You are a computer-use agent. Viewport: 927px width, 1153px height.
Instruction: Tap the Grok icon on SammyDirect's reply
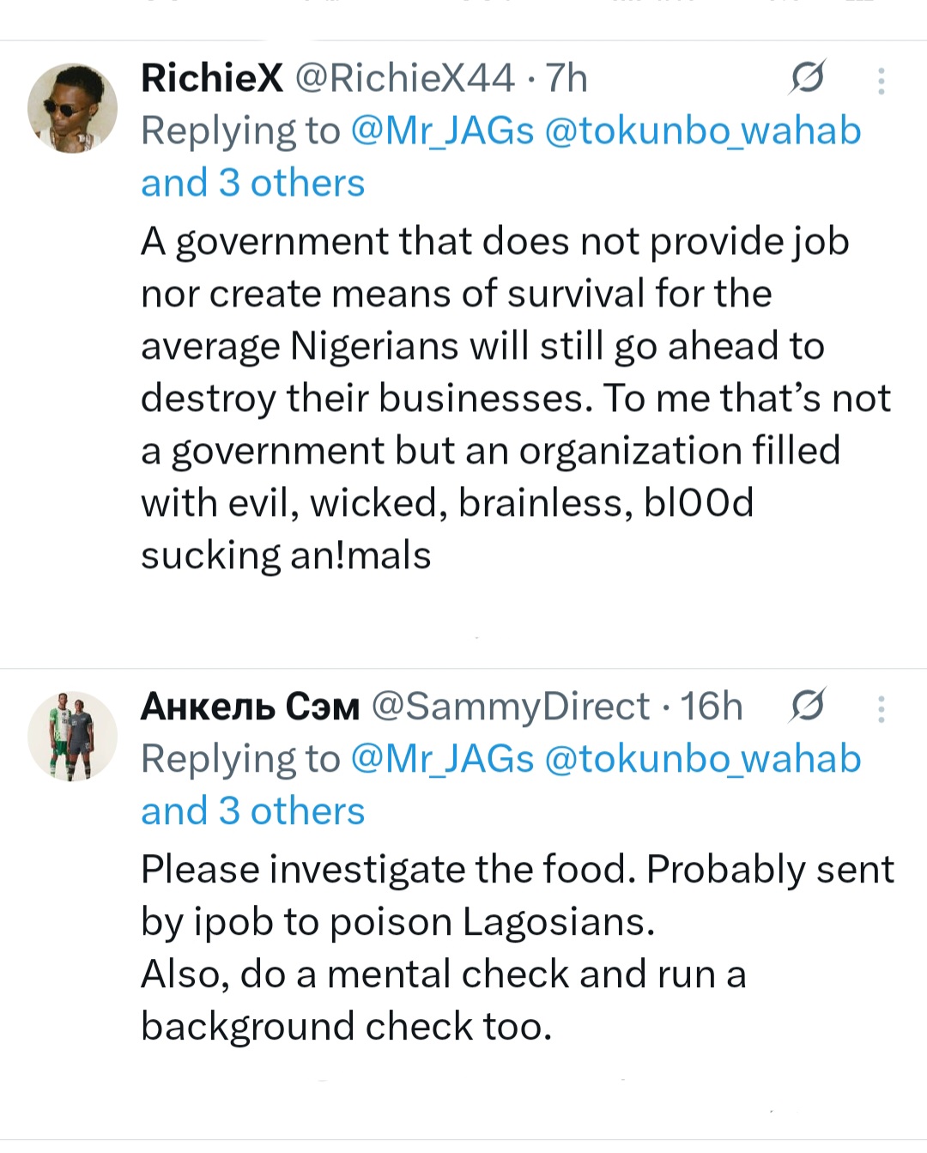pyautogui.click(x=807, y=707)
